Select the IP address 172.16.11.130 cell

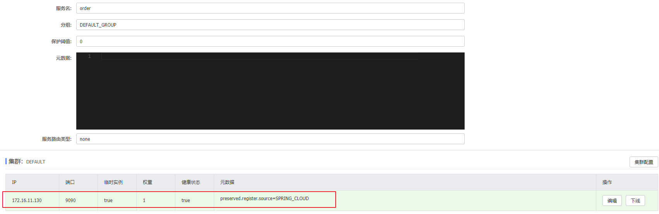coord(27,201)
